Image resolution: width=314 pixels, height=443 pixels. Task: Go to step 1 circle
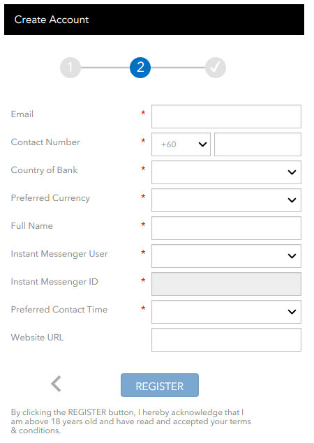(70, 68)
